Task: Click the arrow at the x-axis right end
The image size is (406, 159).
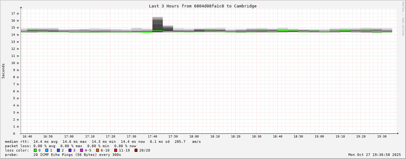Action: click(x=398, y=133)
